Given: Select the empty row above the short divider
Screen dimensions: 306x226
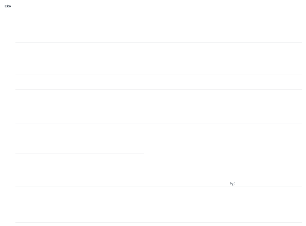Looking at the screenshot, I should click(159, 147).
